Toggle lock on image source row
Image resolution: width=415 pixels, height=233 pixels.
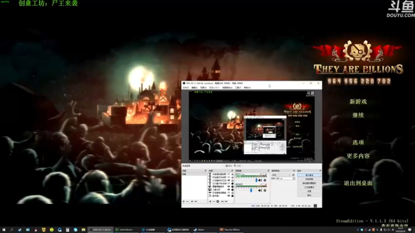[232, 190]
